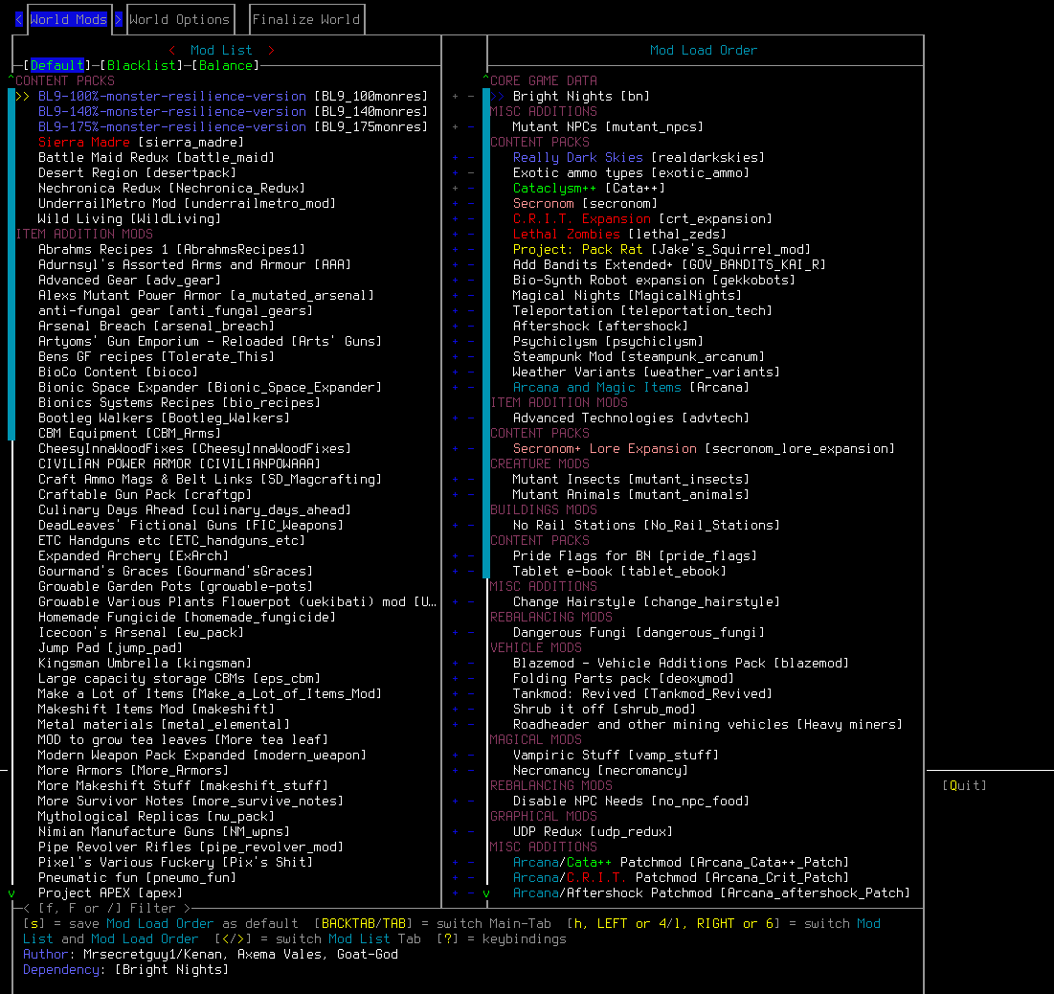Viewport: 1054px width, 994px height.
Task: Click green down caret at bottom of Load Order
Action: pos(486,893)
